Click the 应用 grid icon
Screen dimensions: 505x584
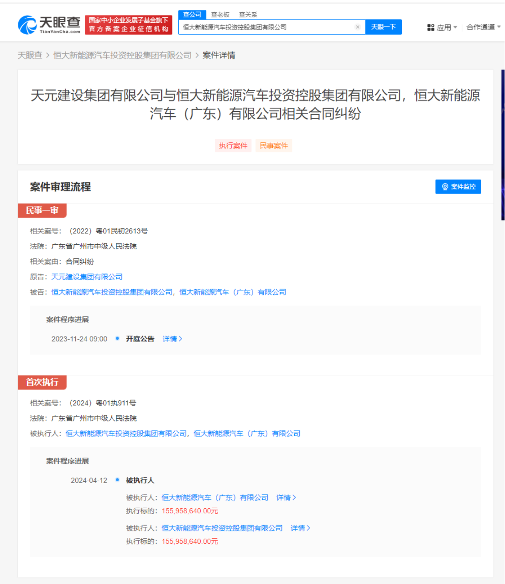[431, 27]
